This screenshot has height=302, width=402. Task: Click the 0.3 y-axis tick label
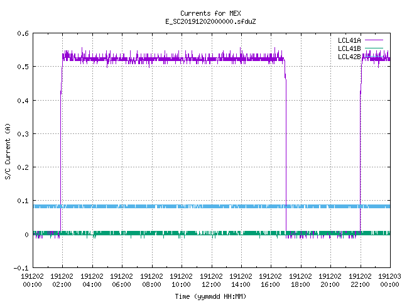click(x=23, y=134)
